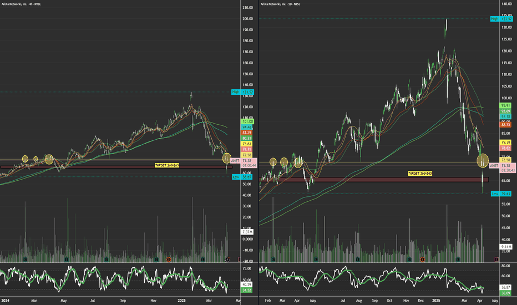The image size is (517, 305).
Task: Open May 2024 earnings marker on daily chart
Action: tap(316, 260)
